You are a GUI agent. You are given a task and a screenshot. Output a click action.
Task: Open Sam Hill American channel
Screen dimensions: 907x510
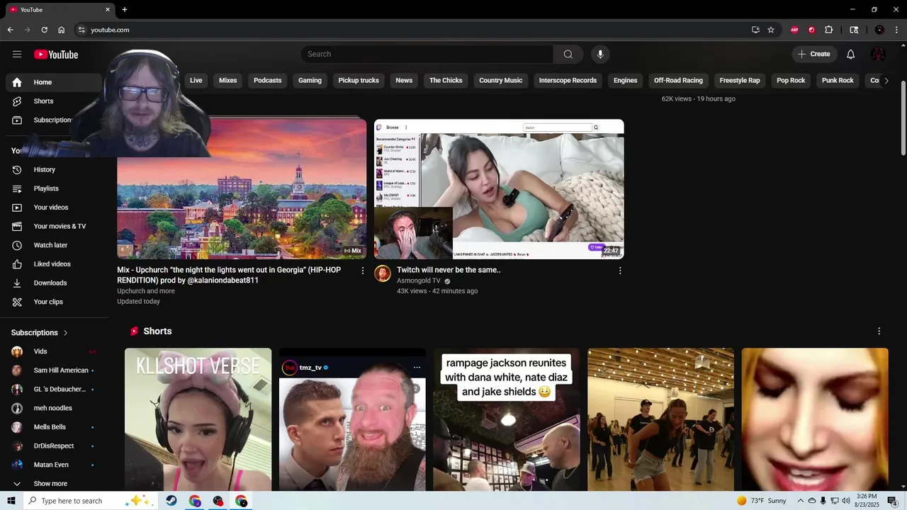coord(54,370)
